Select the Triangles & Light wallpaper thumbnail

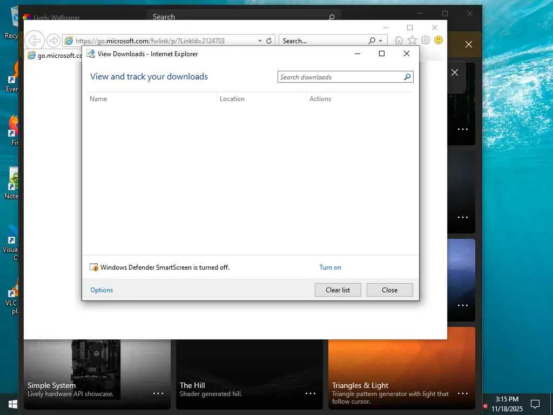coord(402,367)
